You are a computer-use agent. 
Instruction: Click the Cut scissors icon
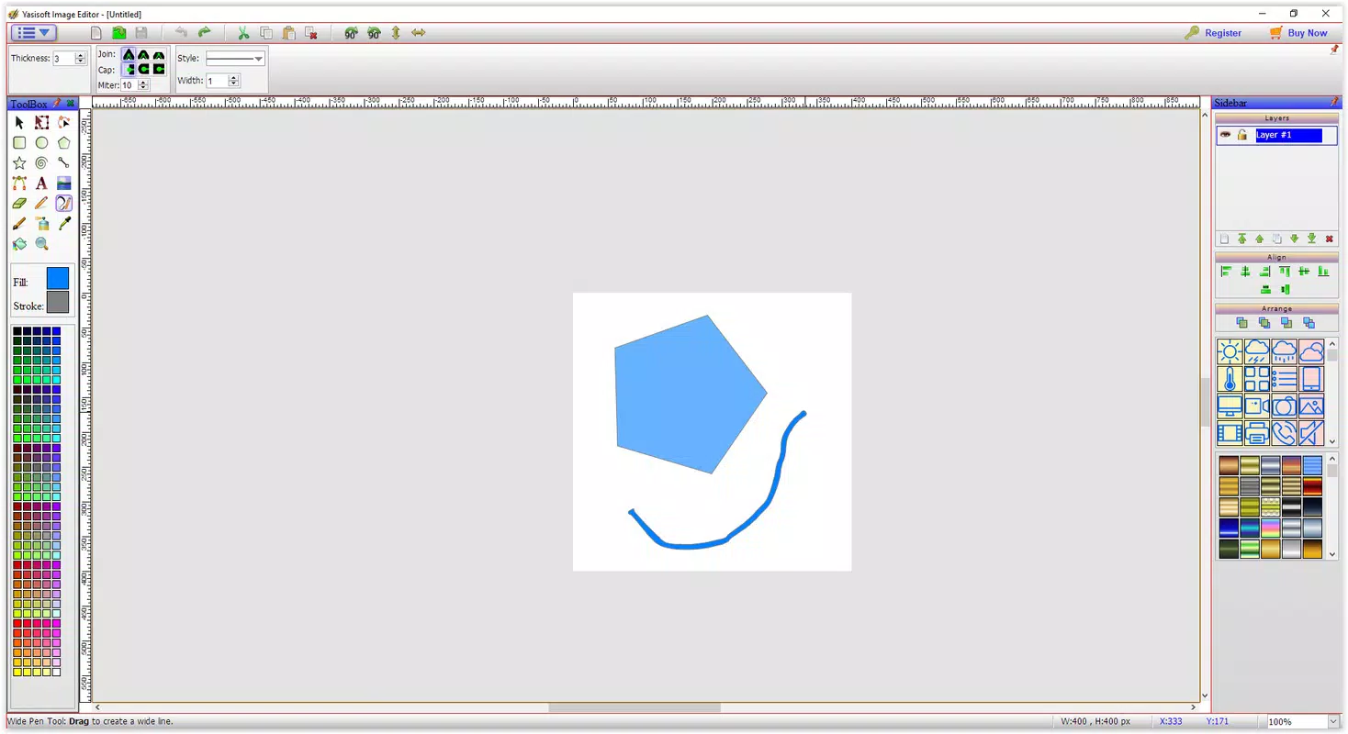pos(243,33)
